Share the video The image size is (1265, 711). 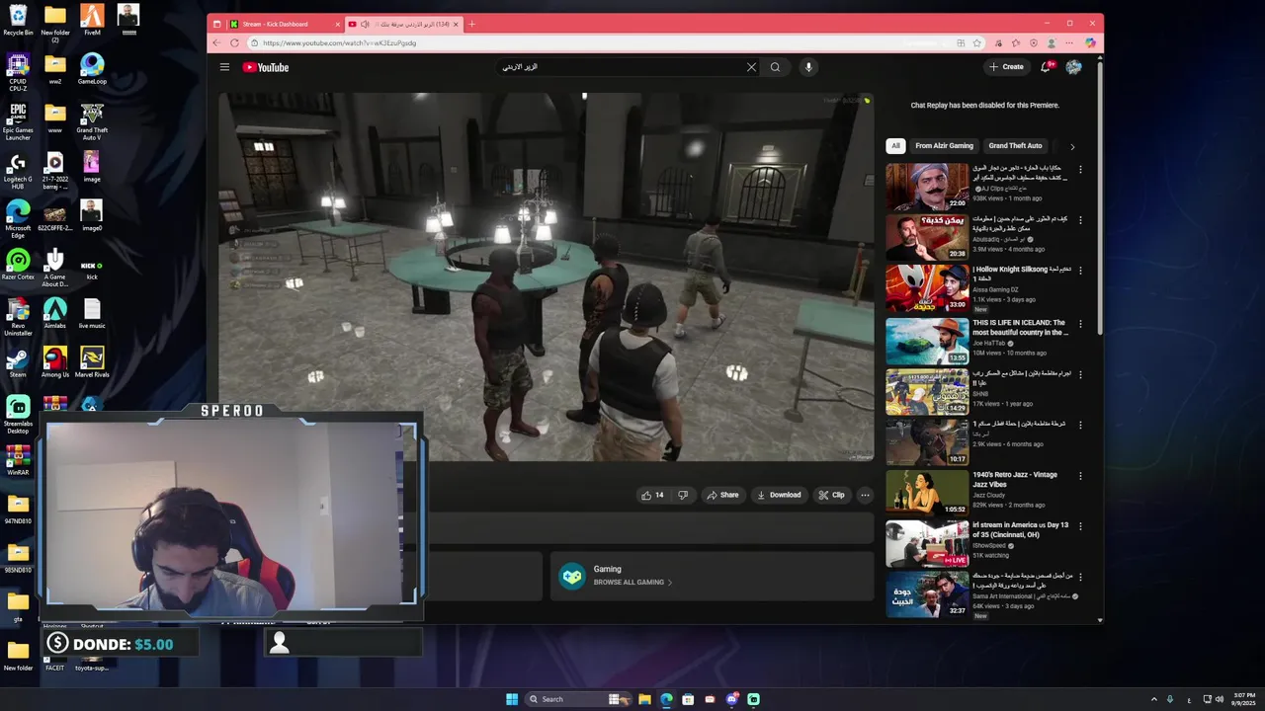722,495
